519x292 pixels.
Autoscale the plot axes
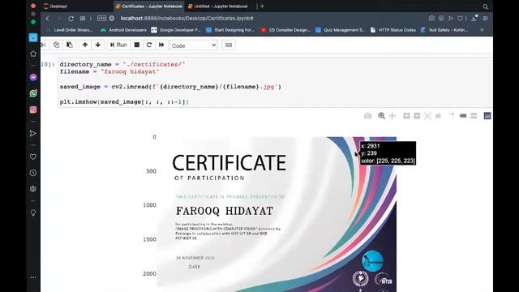[x=427, y=115]
